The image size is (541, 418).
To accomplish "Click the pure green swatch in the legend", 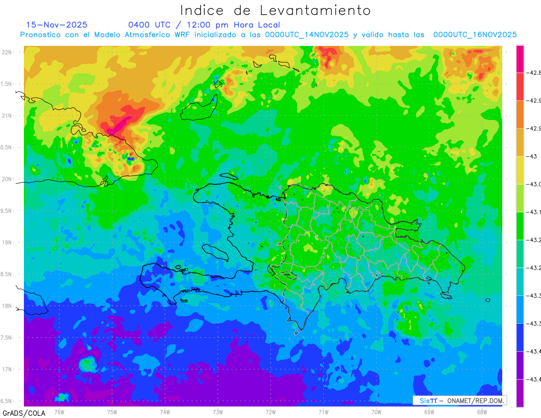I will [x=520, y=225].
